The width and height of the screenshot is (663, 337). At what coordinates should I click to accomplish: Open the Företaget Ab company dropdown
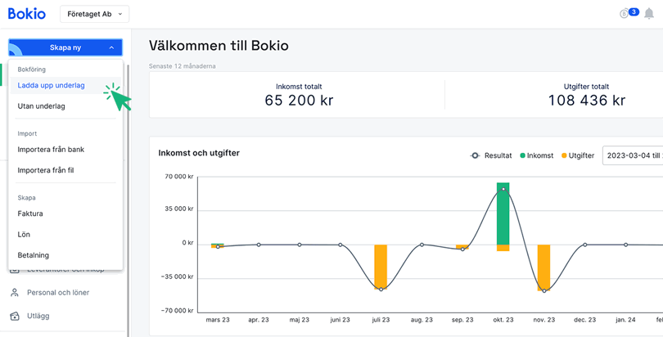click(x=94, y=14)
